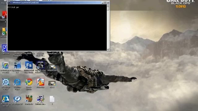The image size is (198, 111).
Task: Click the "C:\>cd pr" command line
Action: point(13,7)
